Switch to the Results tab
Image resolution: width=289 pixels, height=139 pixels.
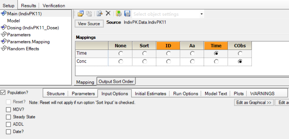[28, 6]
